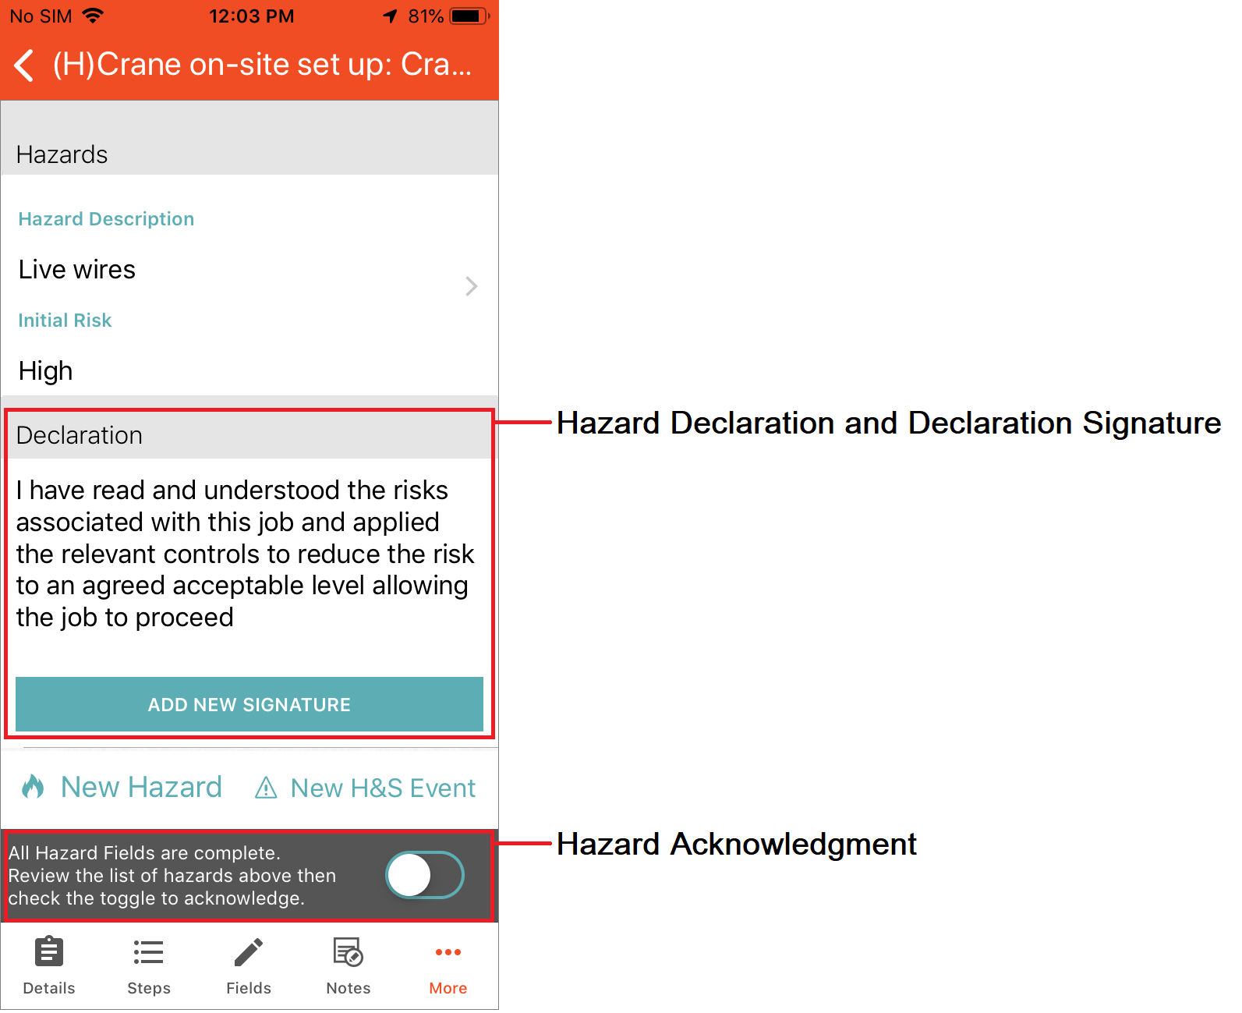The height and width of the screenshot is (1013, 1242).
Task: Tap the More three-dots icon
Action: pos(448,952)
